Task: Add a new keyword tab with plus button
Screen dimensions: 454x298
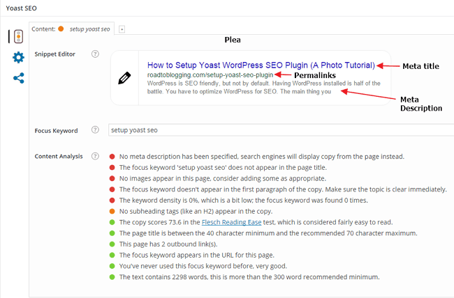Action: [x=122, y=29]
